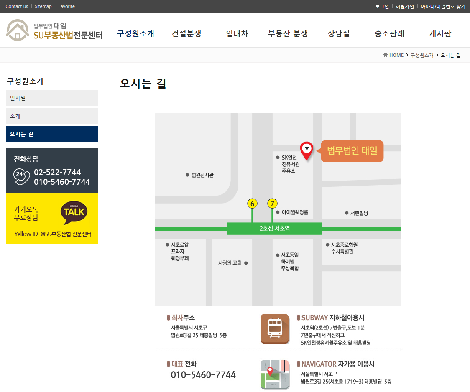Select 소개 in the sidebar
Screen dimensions: 470x392
click(52, 116)
